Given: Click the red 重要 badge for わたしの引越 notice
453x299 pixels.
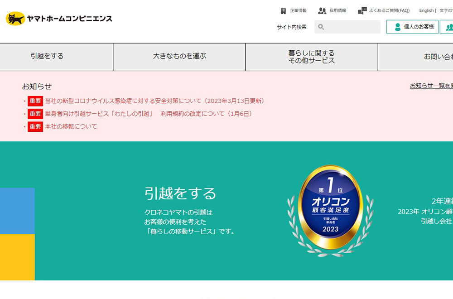Looking at the screenshot, I should tap(35, 114).
